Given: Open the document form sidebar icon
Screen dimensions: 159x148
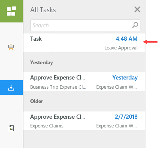Looking at the screenshot, I should [x=11, y=128].
